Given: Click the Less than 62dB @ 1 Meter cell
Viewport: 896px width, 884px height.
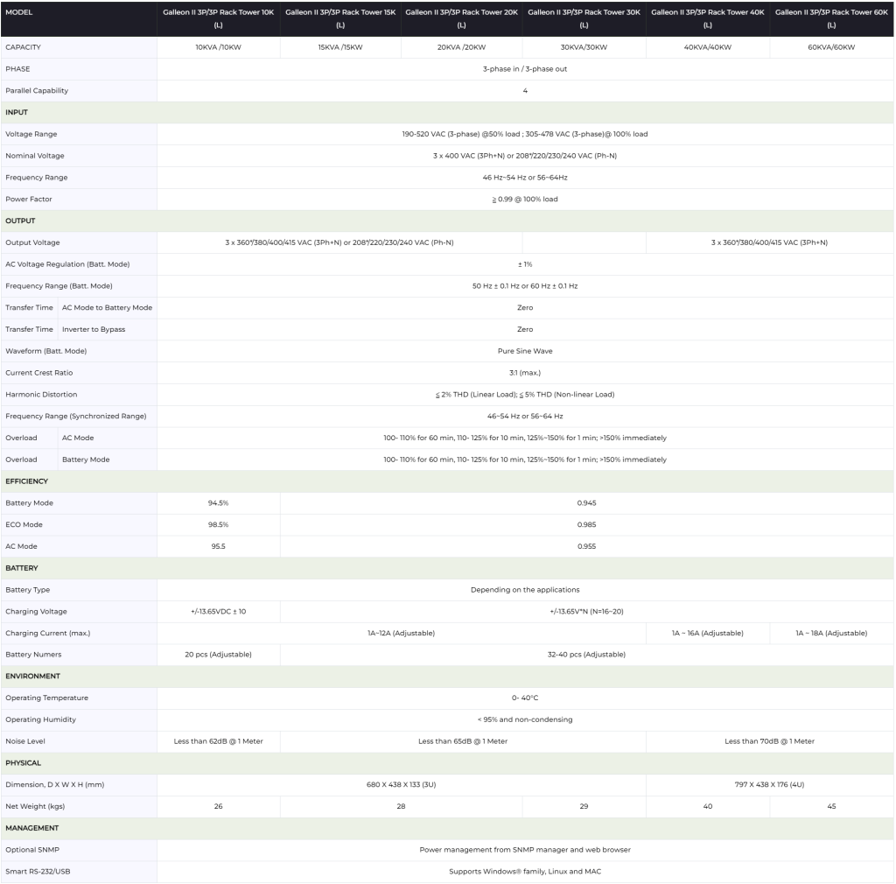Looking at the screenshot, I should (x=218, y=741).
